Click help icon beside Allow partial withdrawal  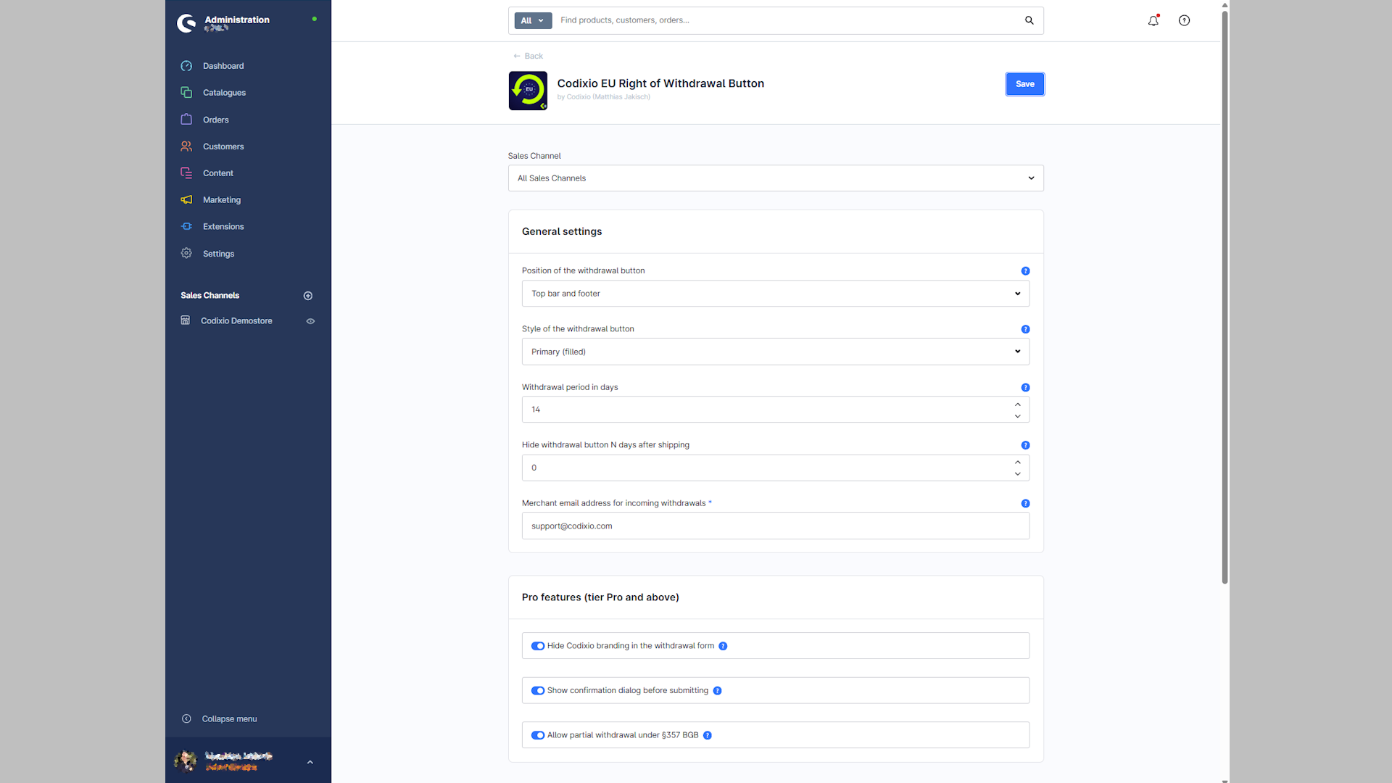(x=708, y=735)
